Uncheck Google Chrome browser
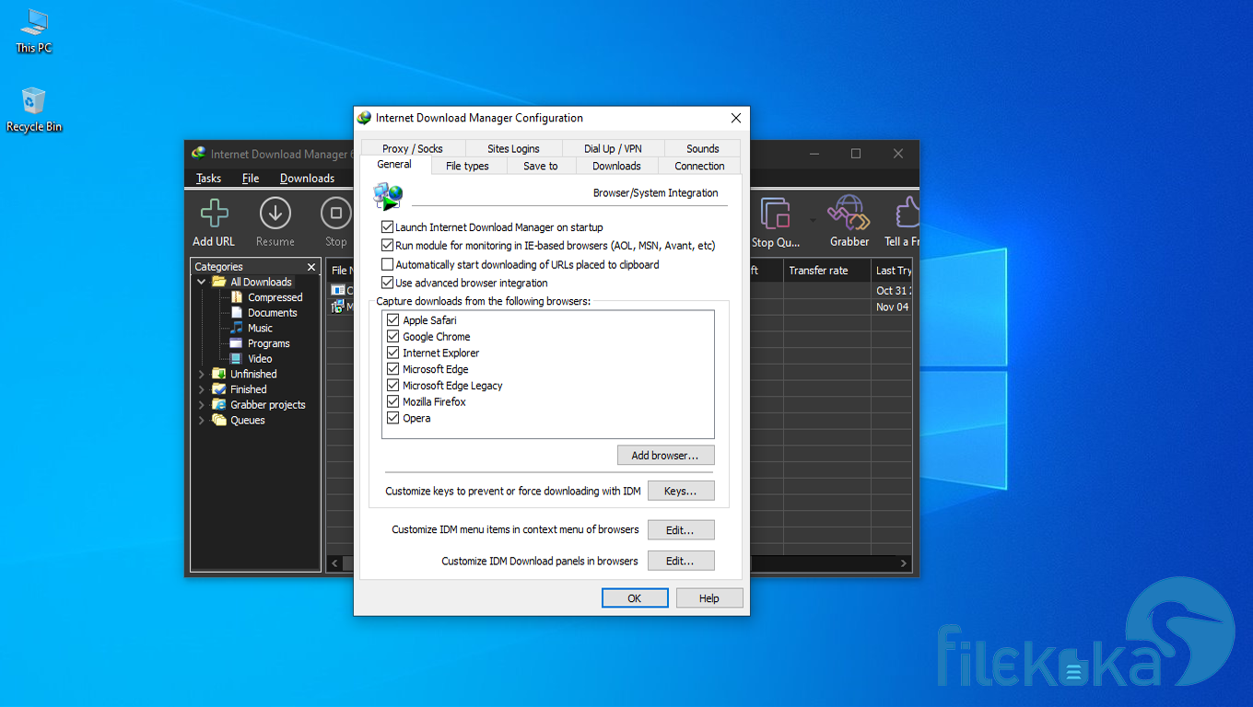Image resolution: width=1253 pixels, height=707 pixels. tap(393, 337)
